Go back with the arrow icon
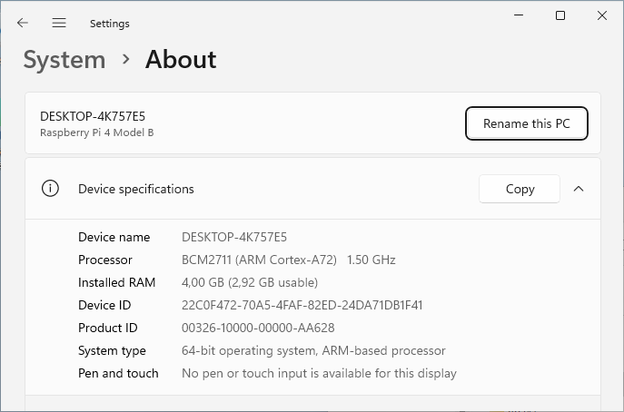The height and width of the screenshot is (412, 624). pos(23,23)
